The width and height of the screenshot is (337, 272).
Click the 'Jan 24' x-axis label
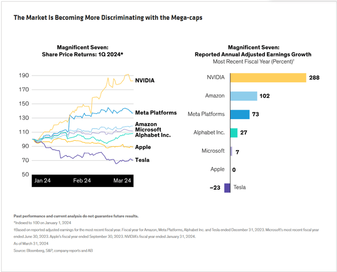click(x=42, y=181)
